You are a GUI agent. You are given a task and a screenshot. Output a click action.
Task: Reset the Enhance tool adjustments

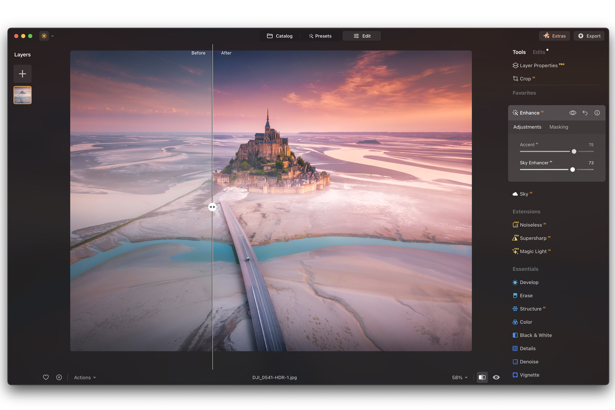(585, 113)
